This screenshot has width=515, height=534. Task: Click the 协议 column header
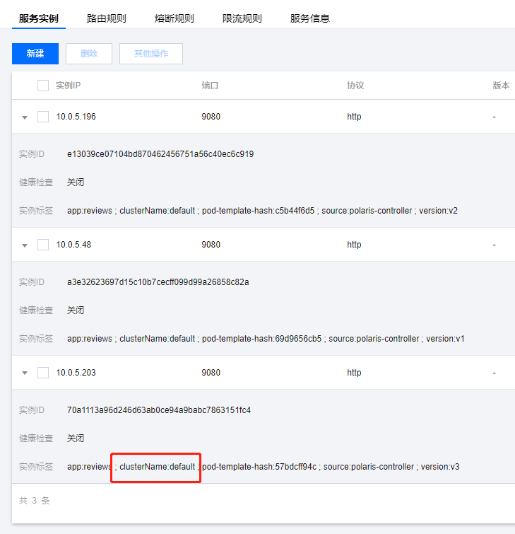click(x=355, y=86)
